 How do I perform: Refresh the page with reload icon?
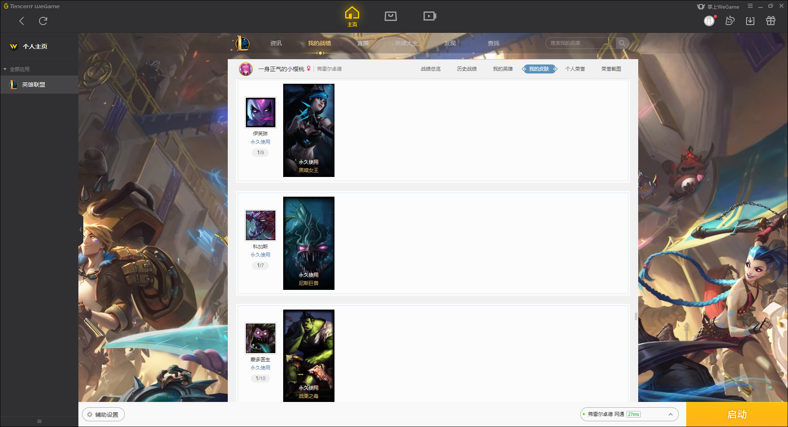[x=43, y=21]
